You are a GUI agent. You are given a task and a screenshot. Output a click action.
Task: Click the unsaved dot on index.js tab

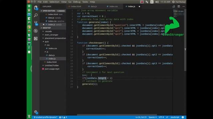pyautogui.click(x=139, y=7)
